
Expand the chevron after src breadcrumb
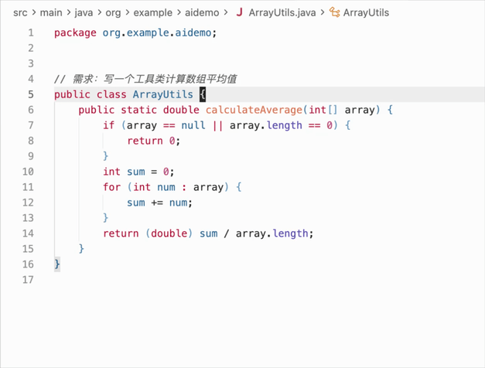tap(34, 12)
